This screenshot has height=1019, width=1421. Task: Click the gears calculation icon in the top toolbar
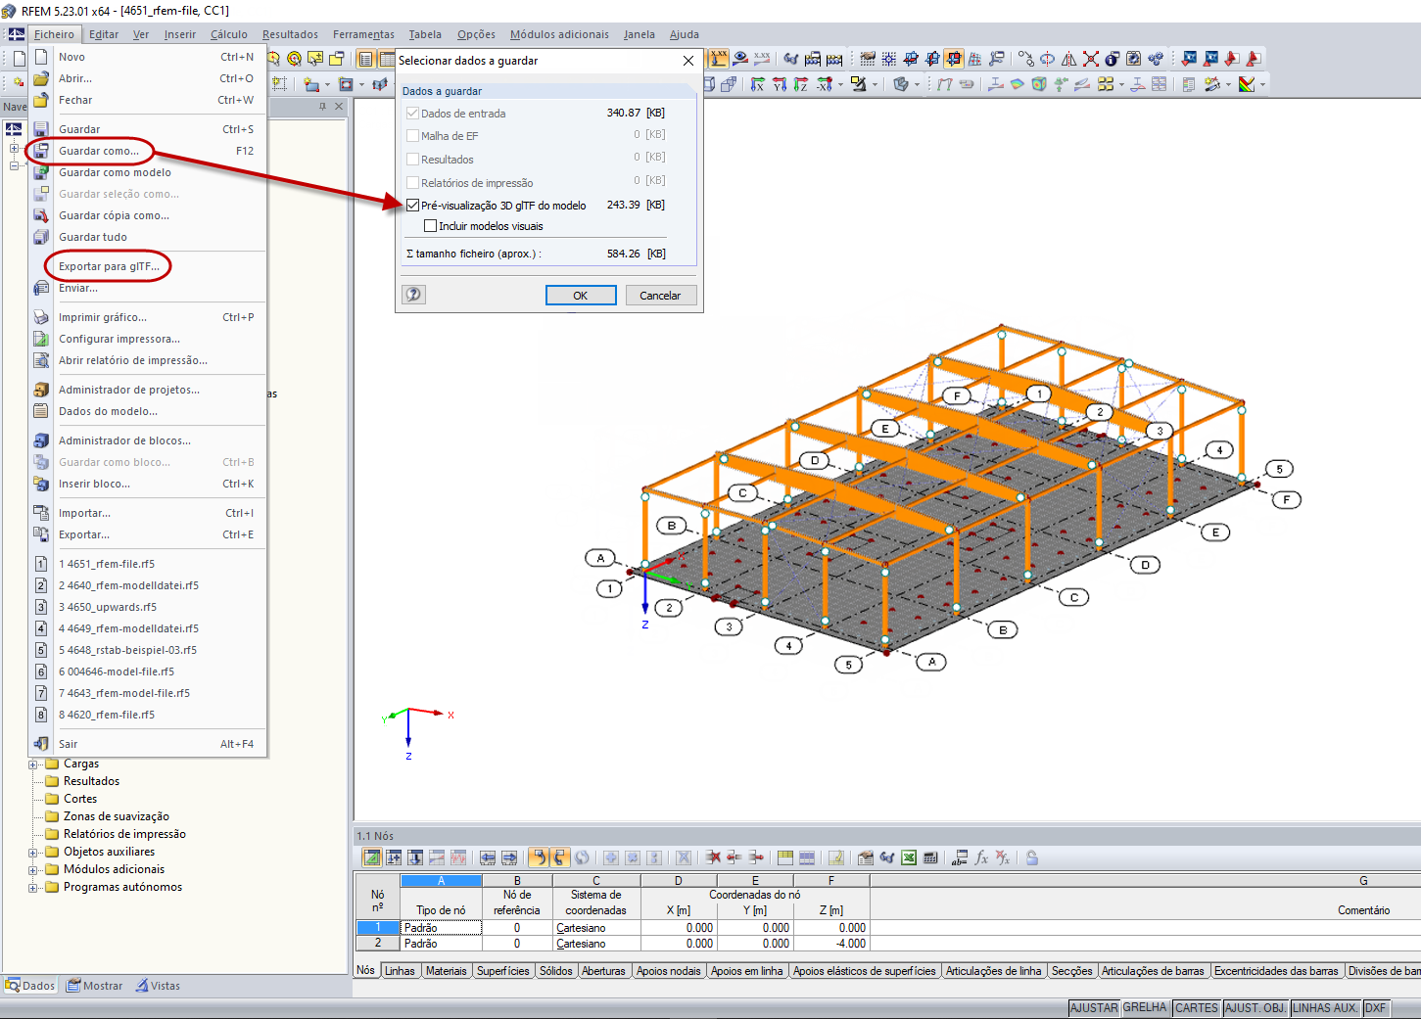(x=1155, y=59)
